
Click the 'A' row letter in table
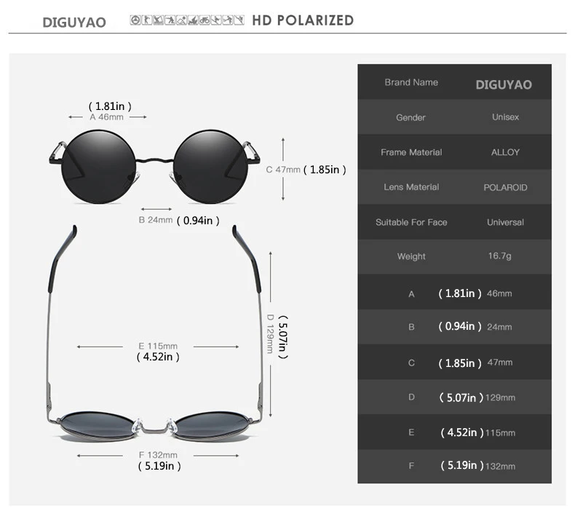click(411, 294)
